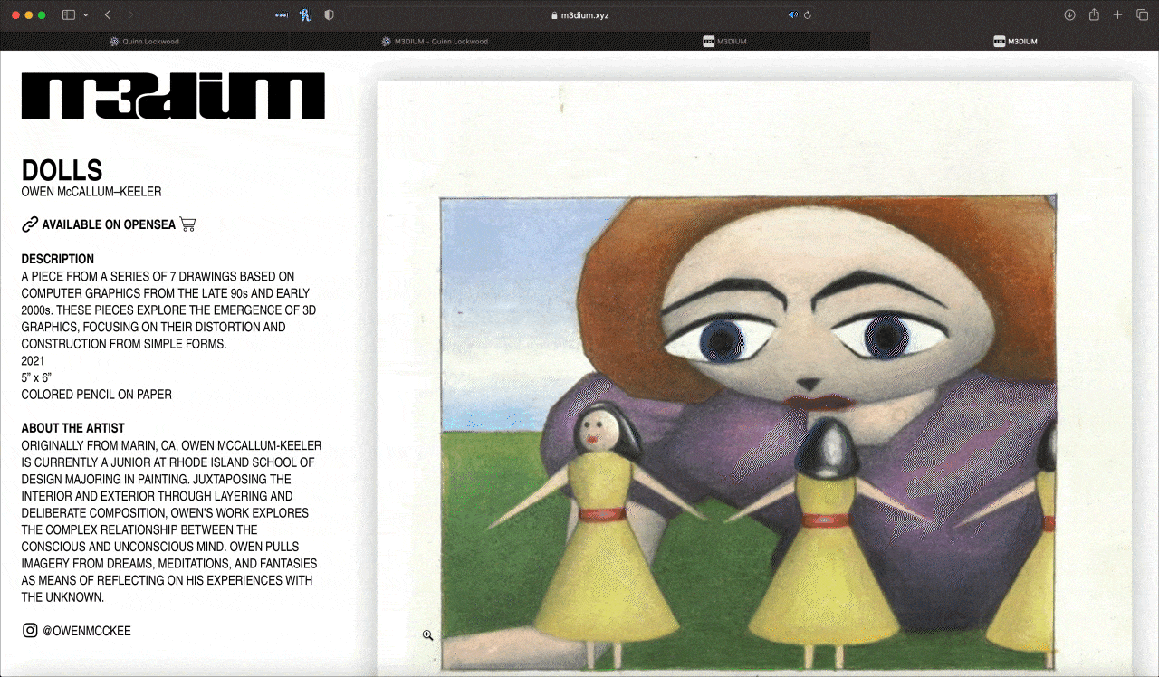Image resolution: width=1159 pixels, height=677 pixels.
Task: Switch to the third tab titled M3DIUM
Action: click(724, 41)
